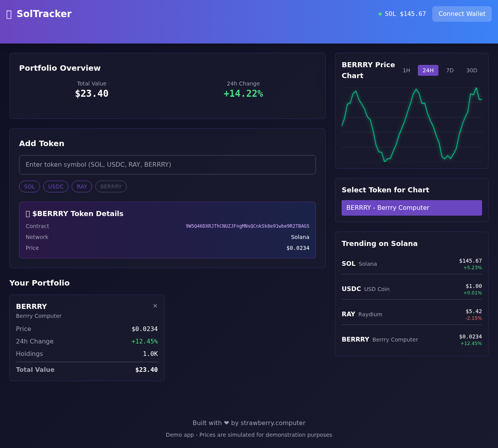This screenshot has width=498, height=448.
Task: Click the green SOL status dot indicator
Action: pos(379,14)
